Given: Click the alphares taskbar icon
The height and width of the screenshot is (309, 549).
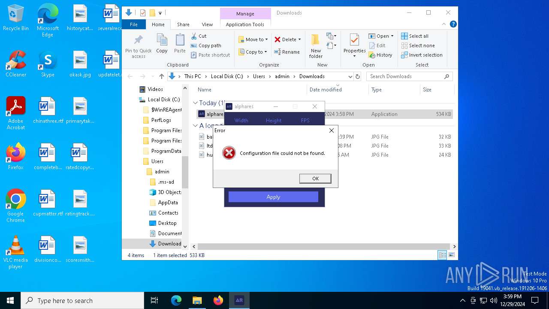Looking at the screenshot, I should click(x=239, y=300).
